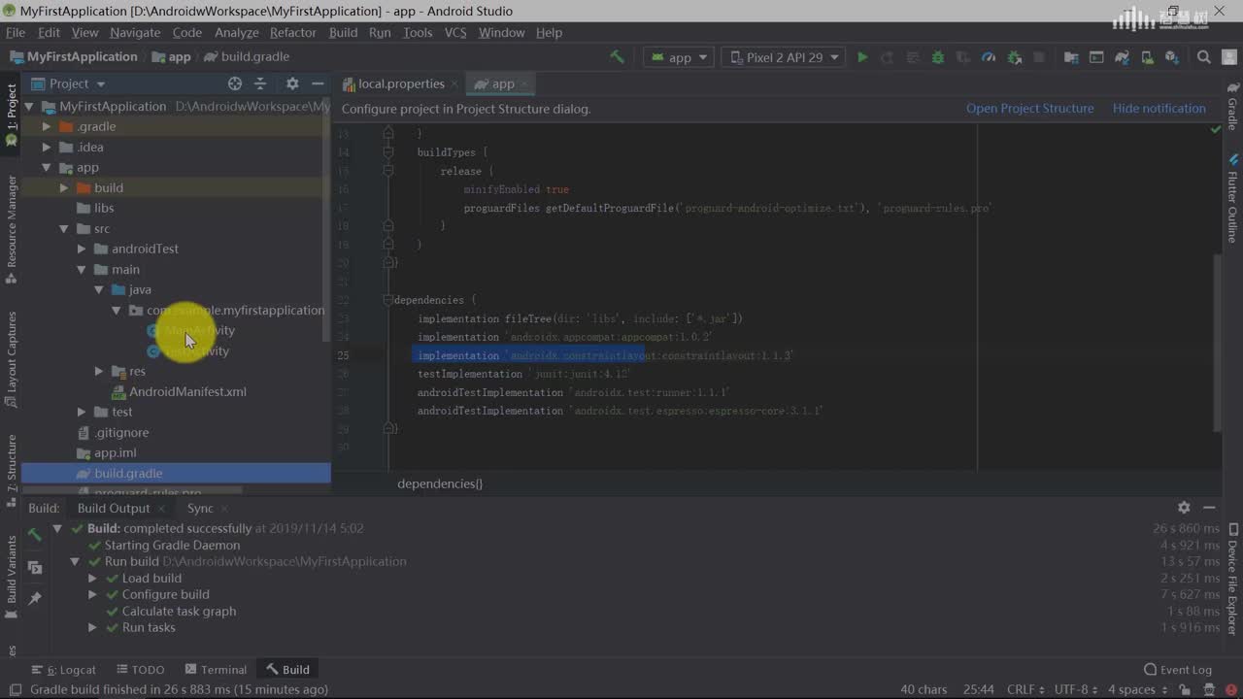Toggle the Build panel view icon below the hammer
Image resolution: width=1243 pixels, height=699 pixels.
coord(35,567)
